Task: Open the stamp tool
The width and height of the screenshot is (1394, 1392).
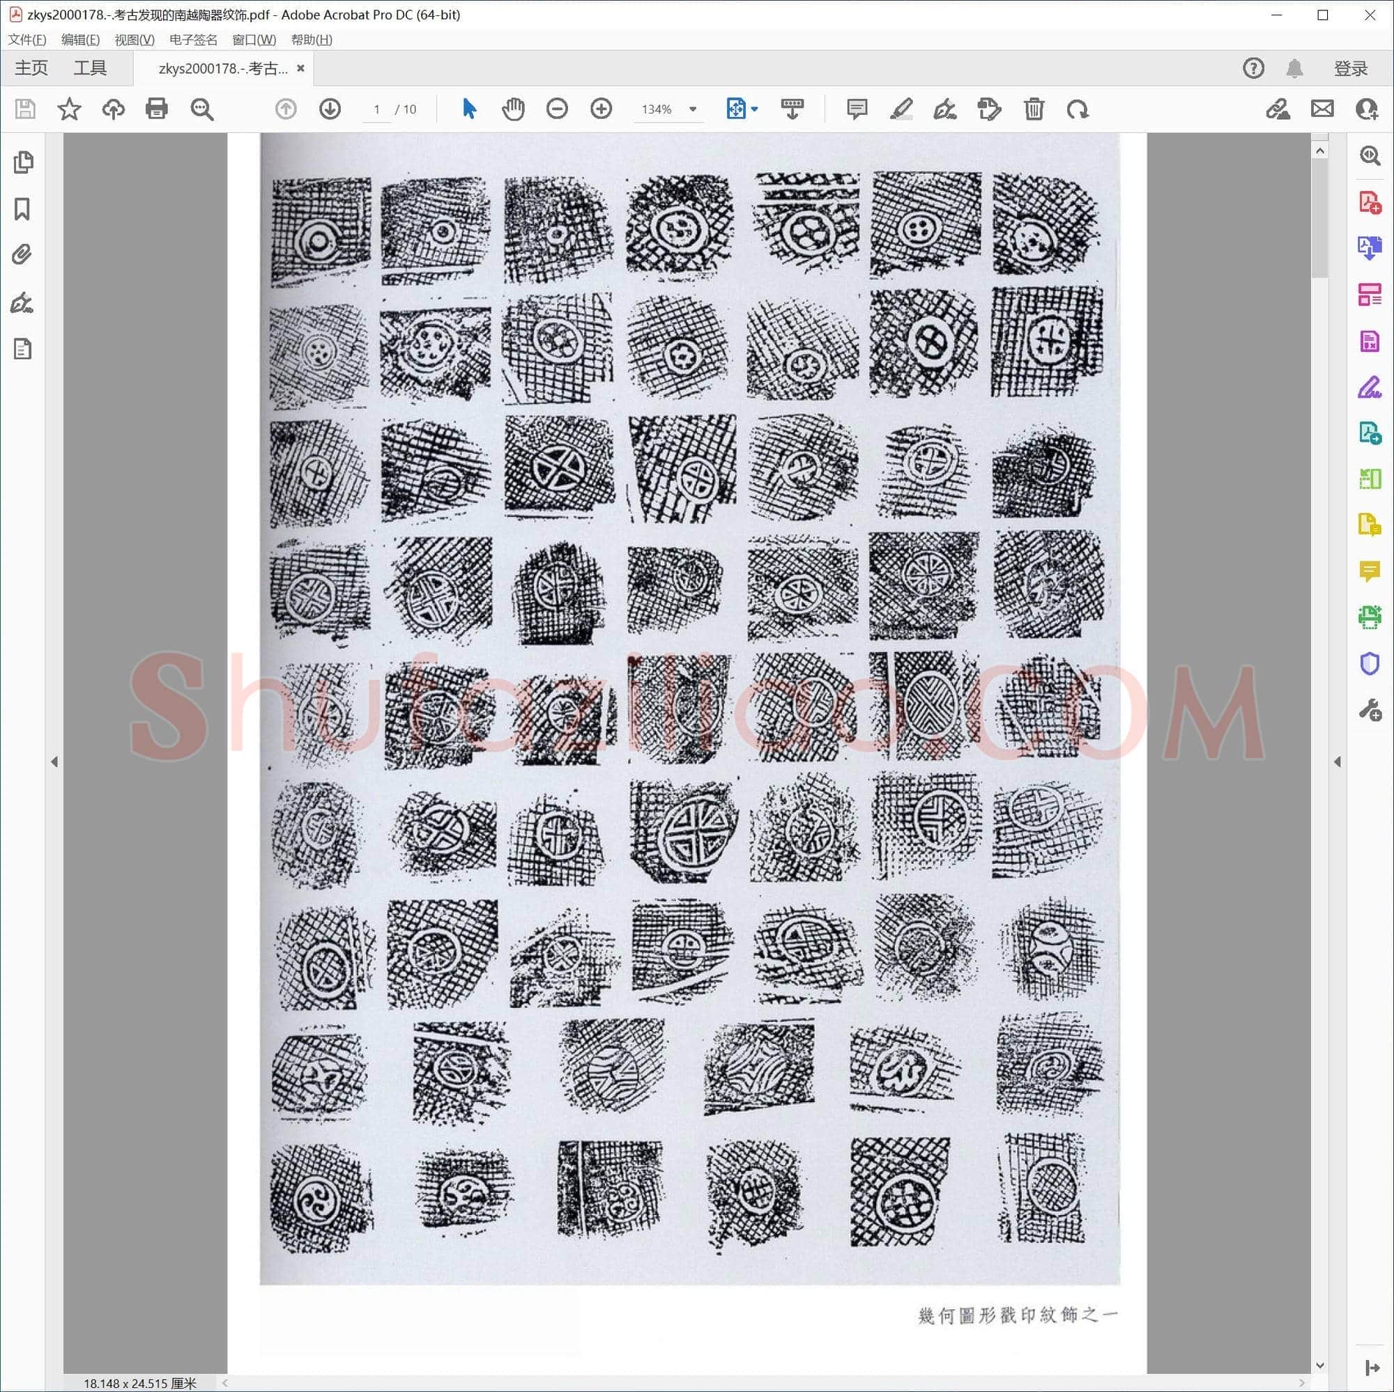Action: tap(989, 109)
